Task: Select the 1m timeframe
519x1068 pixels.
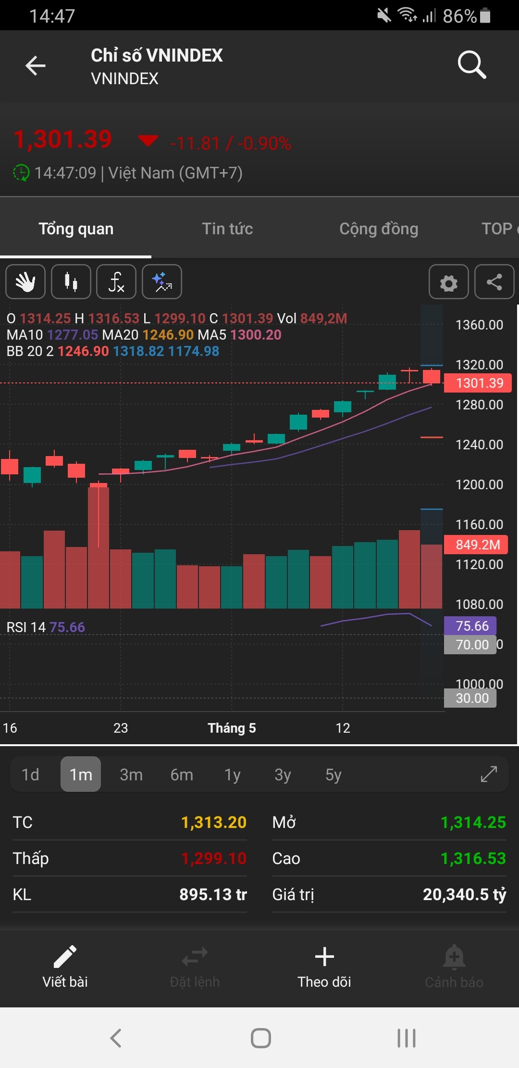Action: tap(81, 775)
